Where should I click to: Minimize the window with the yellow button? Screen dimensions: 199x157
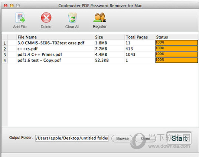point(12,6)
